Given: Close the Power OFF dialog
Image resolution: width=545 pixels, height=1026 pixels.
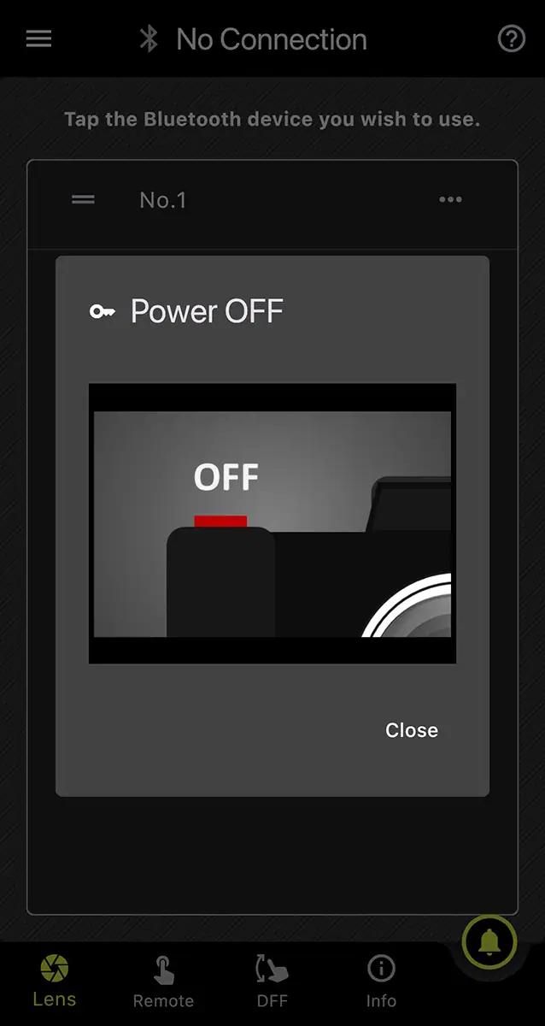Looking at the screenshot, I should [412, 730].
